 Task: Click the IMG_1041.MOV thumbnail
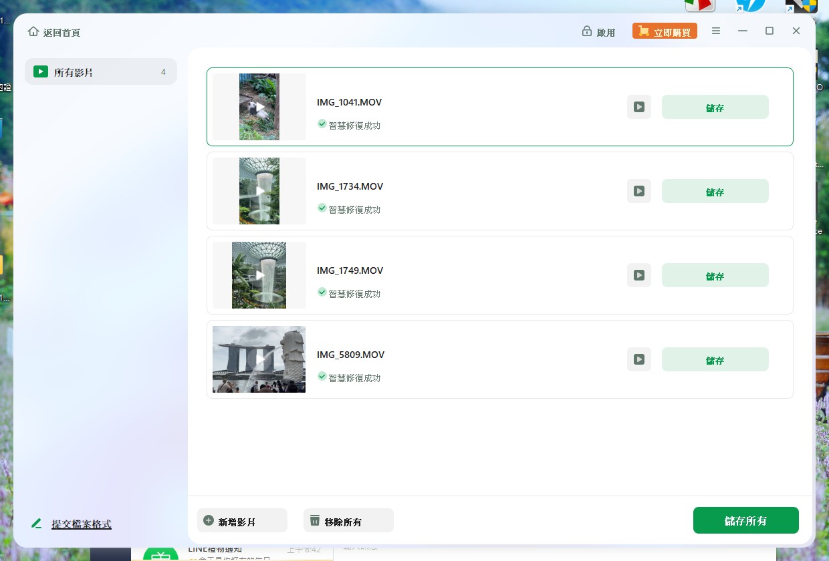tap(259, 107)
